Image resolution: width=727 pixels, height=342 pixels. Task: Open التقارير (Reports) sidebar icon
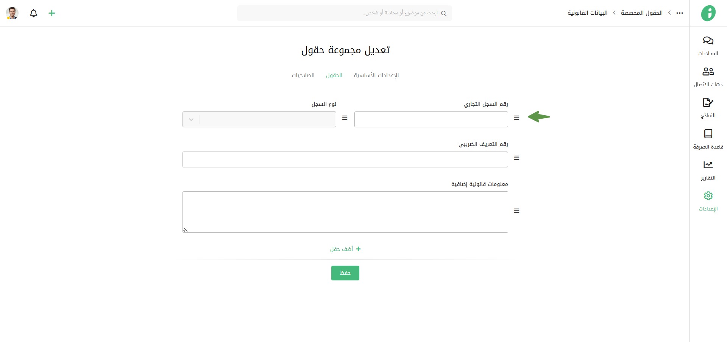[x=708, y=165]
